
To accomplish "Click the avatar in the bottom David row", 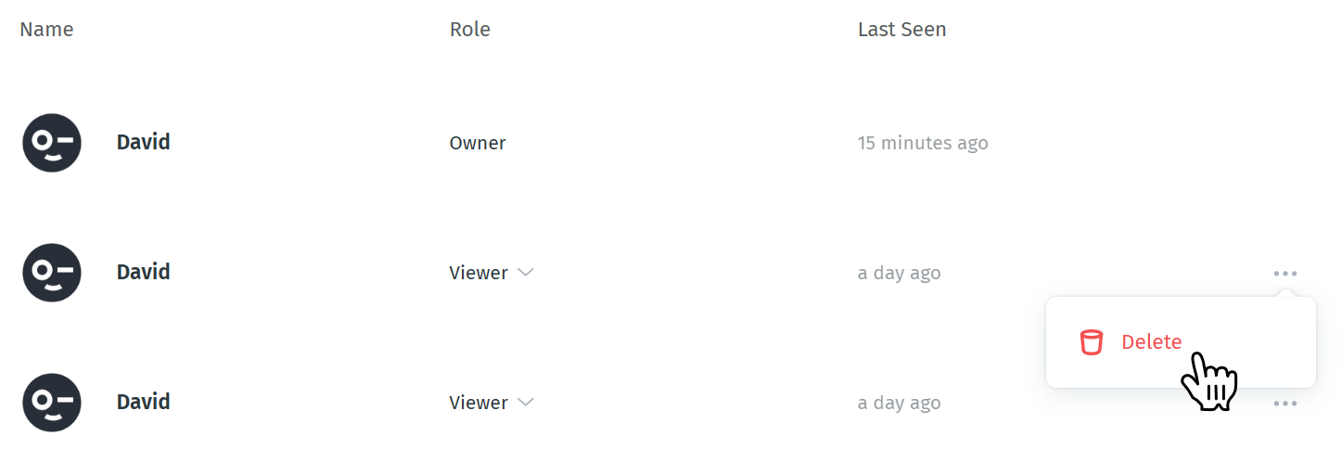I will (x=52, y=403).
